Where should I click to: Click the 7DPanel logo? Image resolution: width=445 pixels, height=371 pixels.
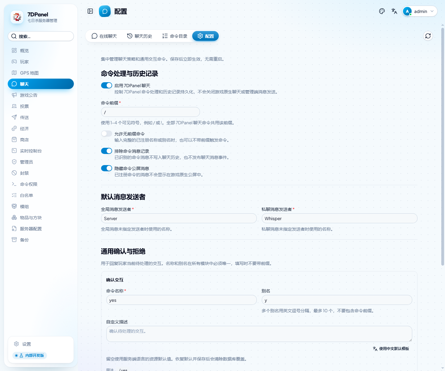coord(17,17)
